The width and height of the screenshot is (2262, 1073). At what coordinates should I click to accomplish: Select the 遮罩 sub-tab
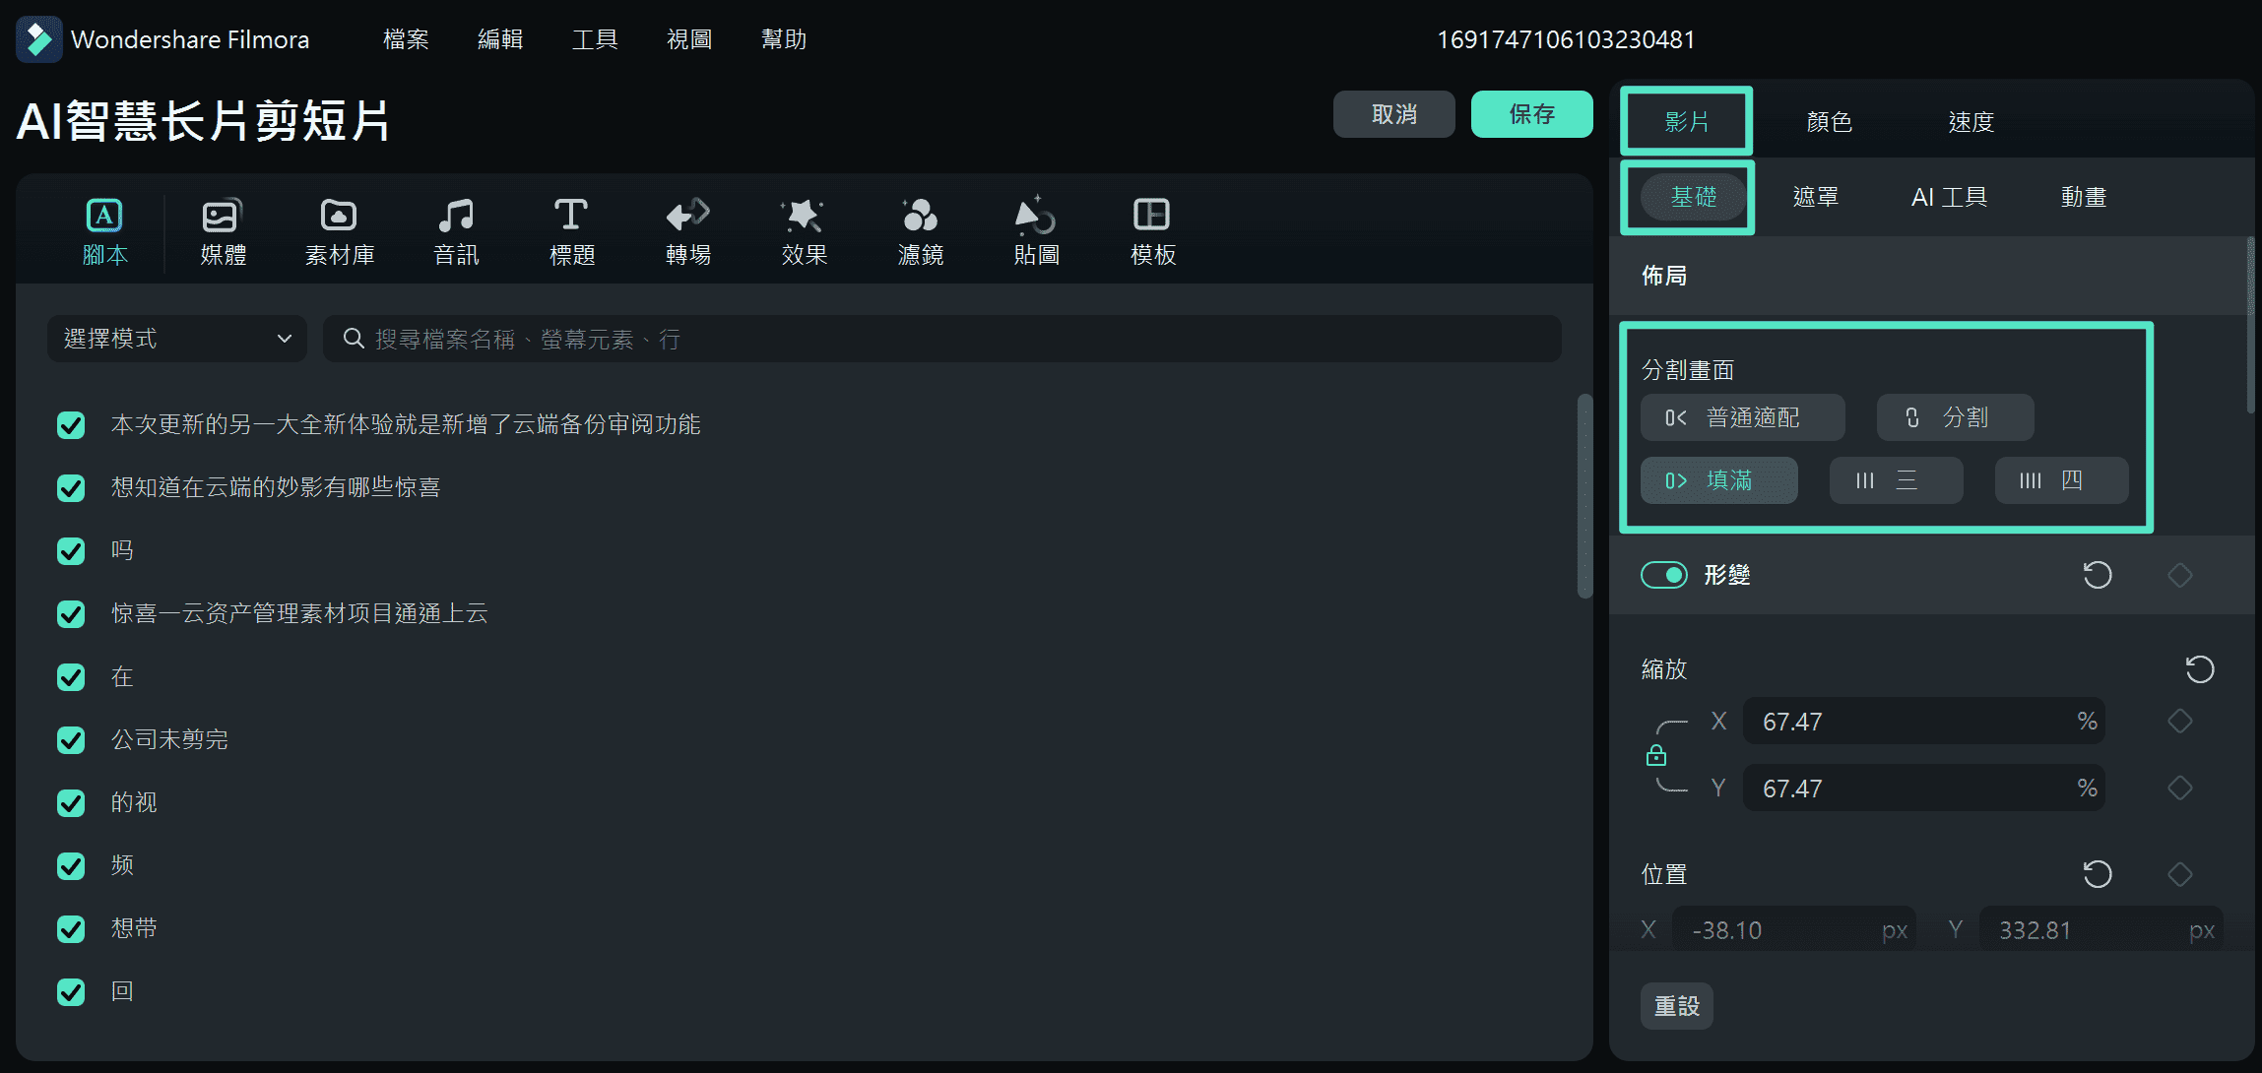pos(1816,197)
